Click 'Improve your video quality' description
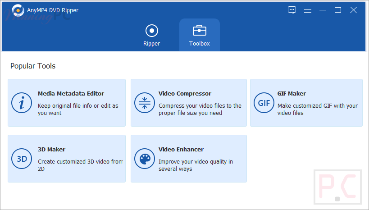This screenshot has height=210, width=369. click(x=196, y=165)
